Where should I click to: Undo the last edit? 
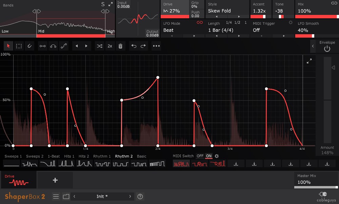(134, 46)
